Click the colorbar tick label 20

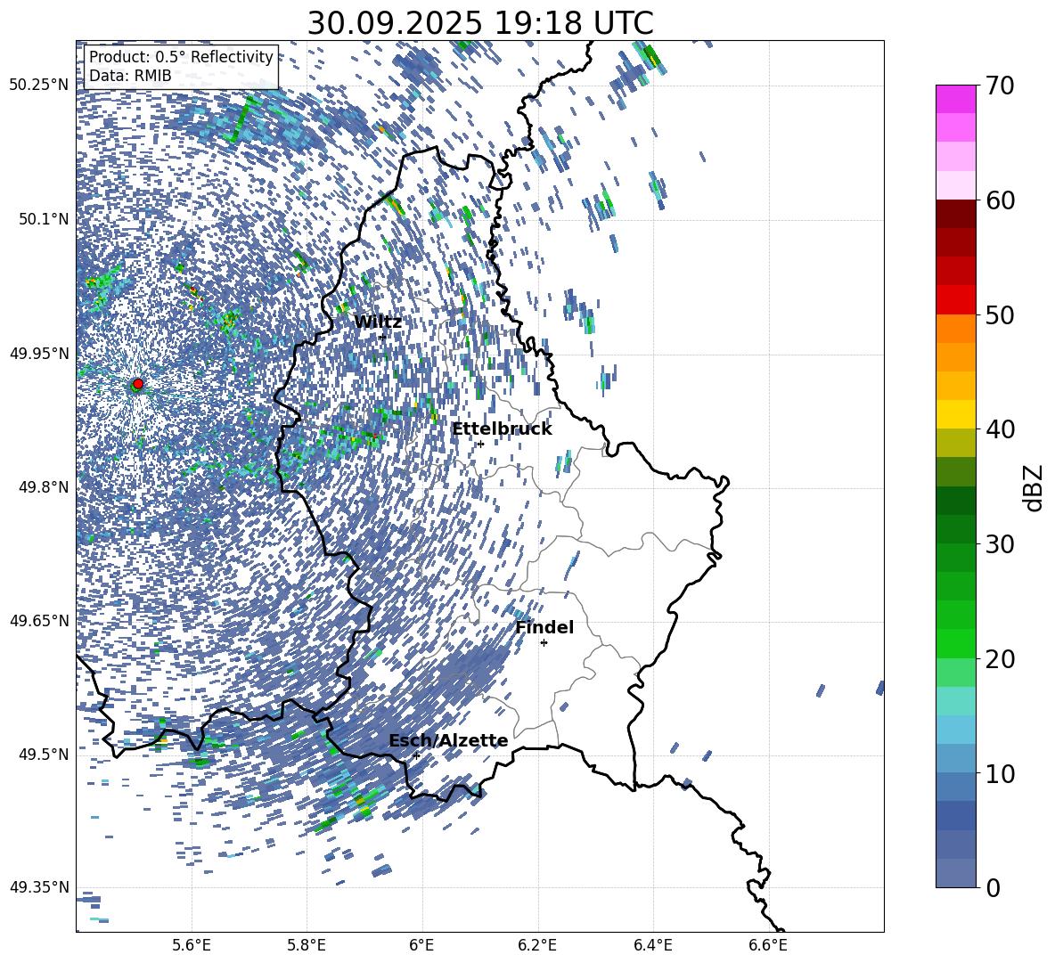[1000, 659]
